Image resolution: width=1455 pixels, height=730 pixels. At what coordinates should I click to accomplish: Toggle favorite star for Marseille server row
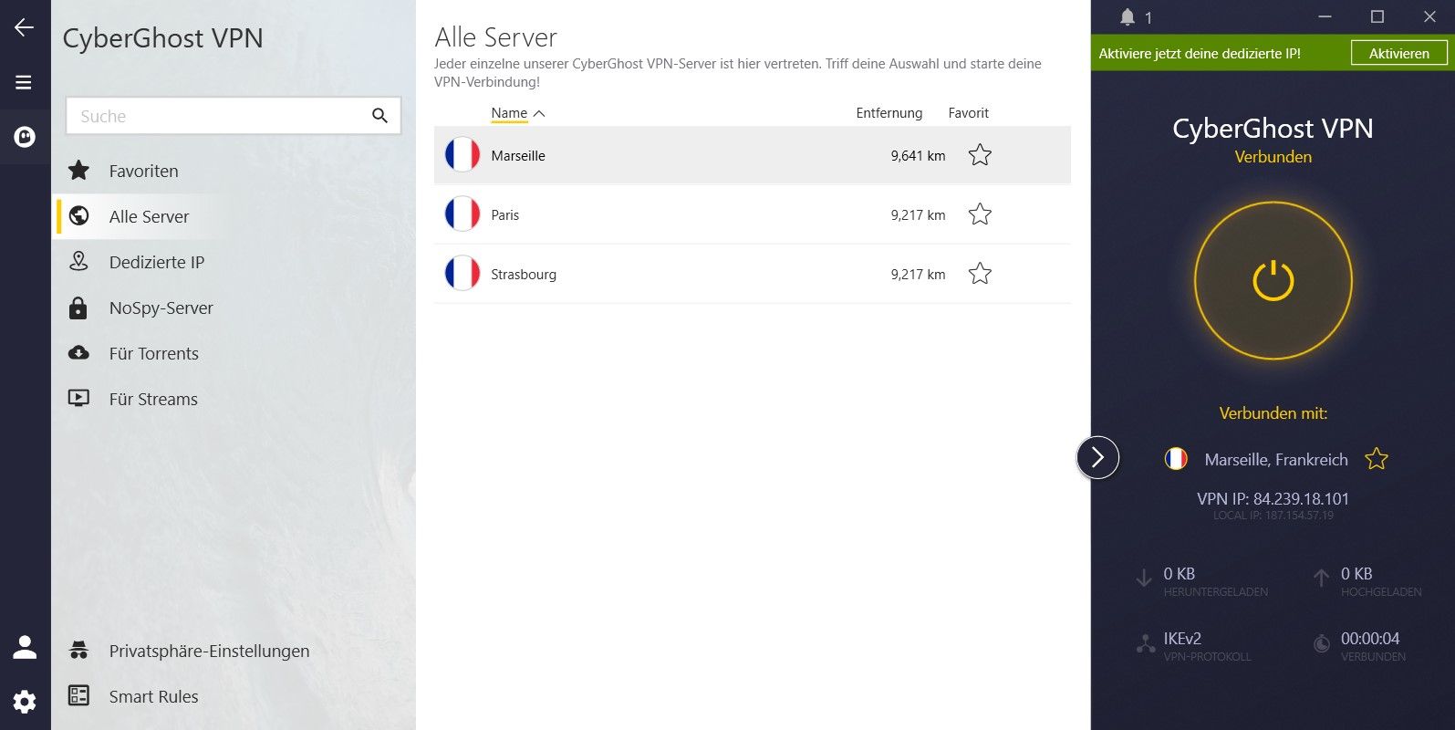(x=980, y=155)
